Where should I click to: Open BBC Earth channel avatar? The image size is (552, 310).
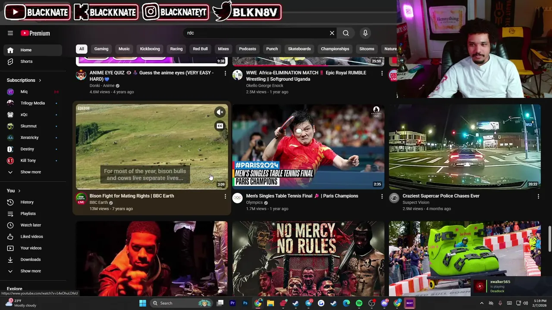point(81,198)
